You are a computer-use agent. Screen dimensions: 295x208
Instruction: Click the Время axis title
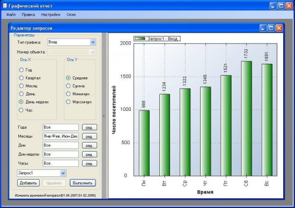click(205, 192)
